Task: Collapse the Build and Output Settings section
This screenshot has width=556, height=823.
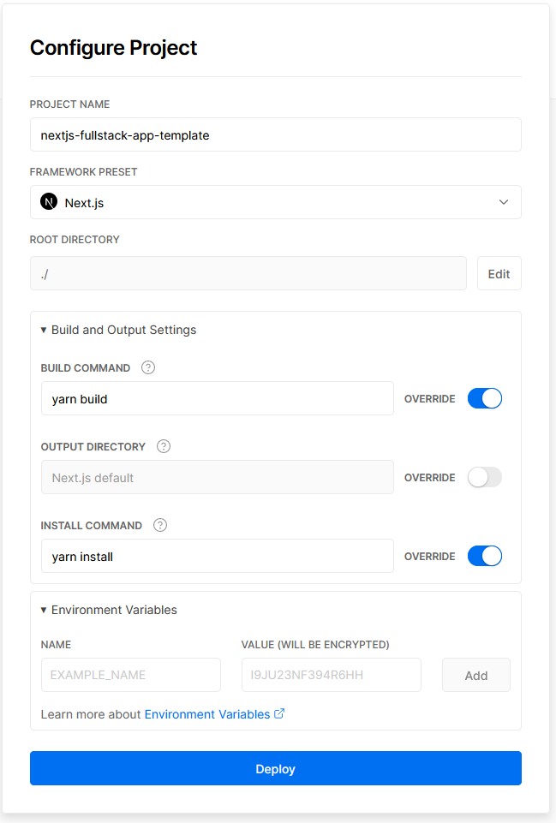Action: pos(118,330)
